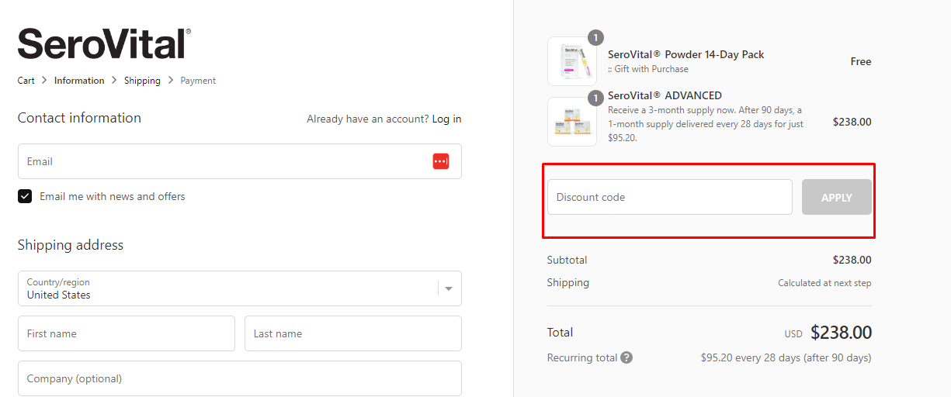Click the SeroVital logo
The width and height of the screenshot is (951, 397).
tap(104, 43)
